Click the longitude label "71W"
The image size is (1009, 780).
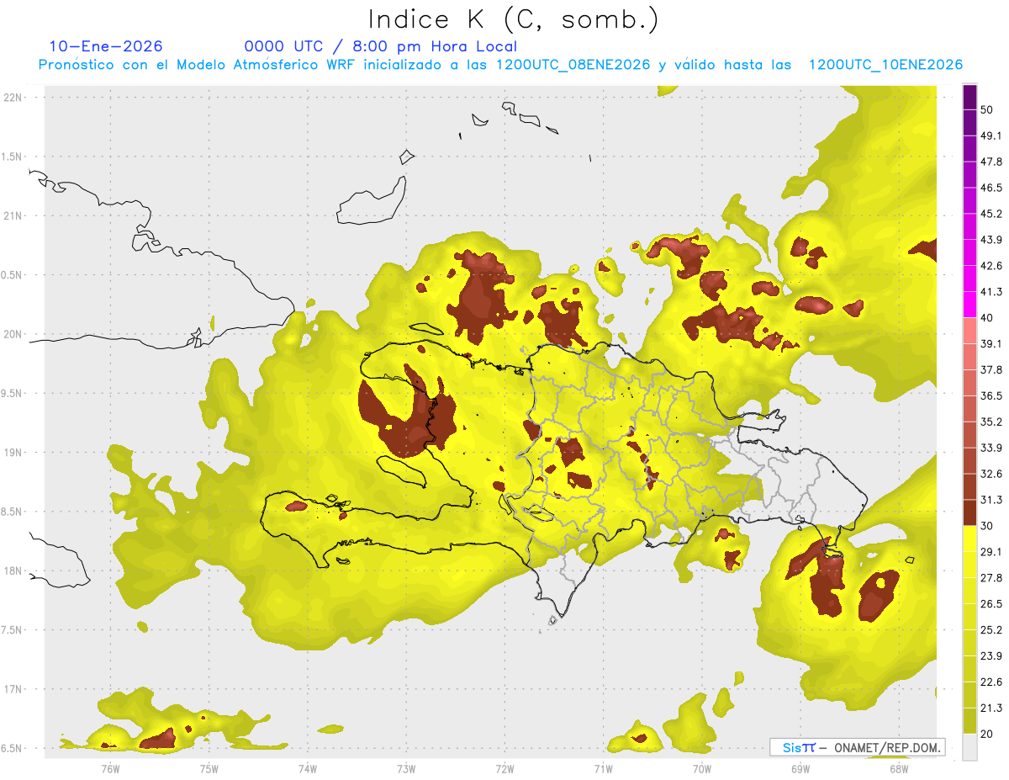pos(603,768)
